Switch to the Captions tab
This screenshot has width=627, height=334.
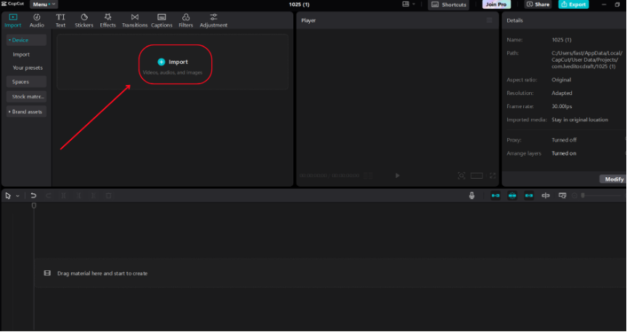tap(162, 20)
